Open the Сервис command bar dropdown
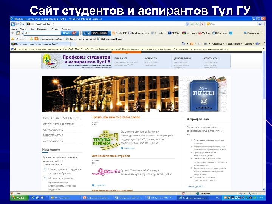The height and width of the screenshot is (204, 272). tap(249, 44)
